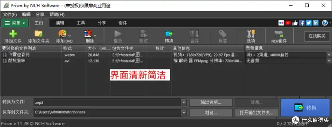Click the 包含文件夹 column header
The image size is (332, 127).
point(128,48)
